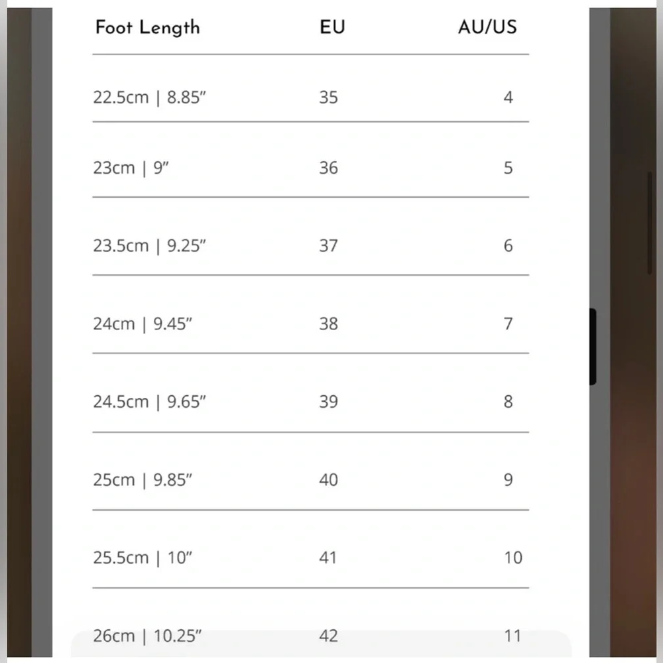Click the EU column header

(331, 28)
